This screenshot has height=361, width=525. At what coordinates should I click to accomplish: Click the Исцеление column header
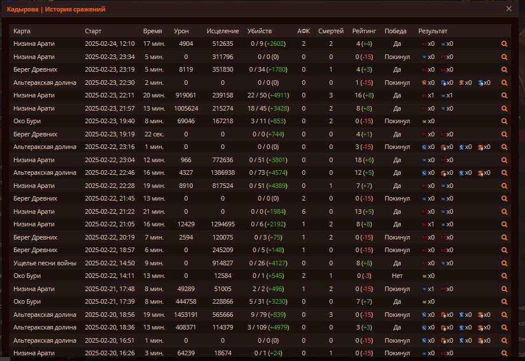[x=223, y=31]
